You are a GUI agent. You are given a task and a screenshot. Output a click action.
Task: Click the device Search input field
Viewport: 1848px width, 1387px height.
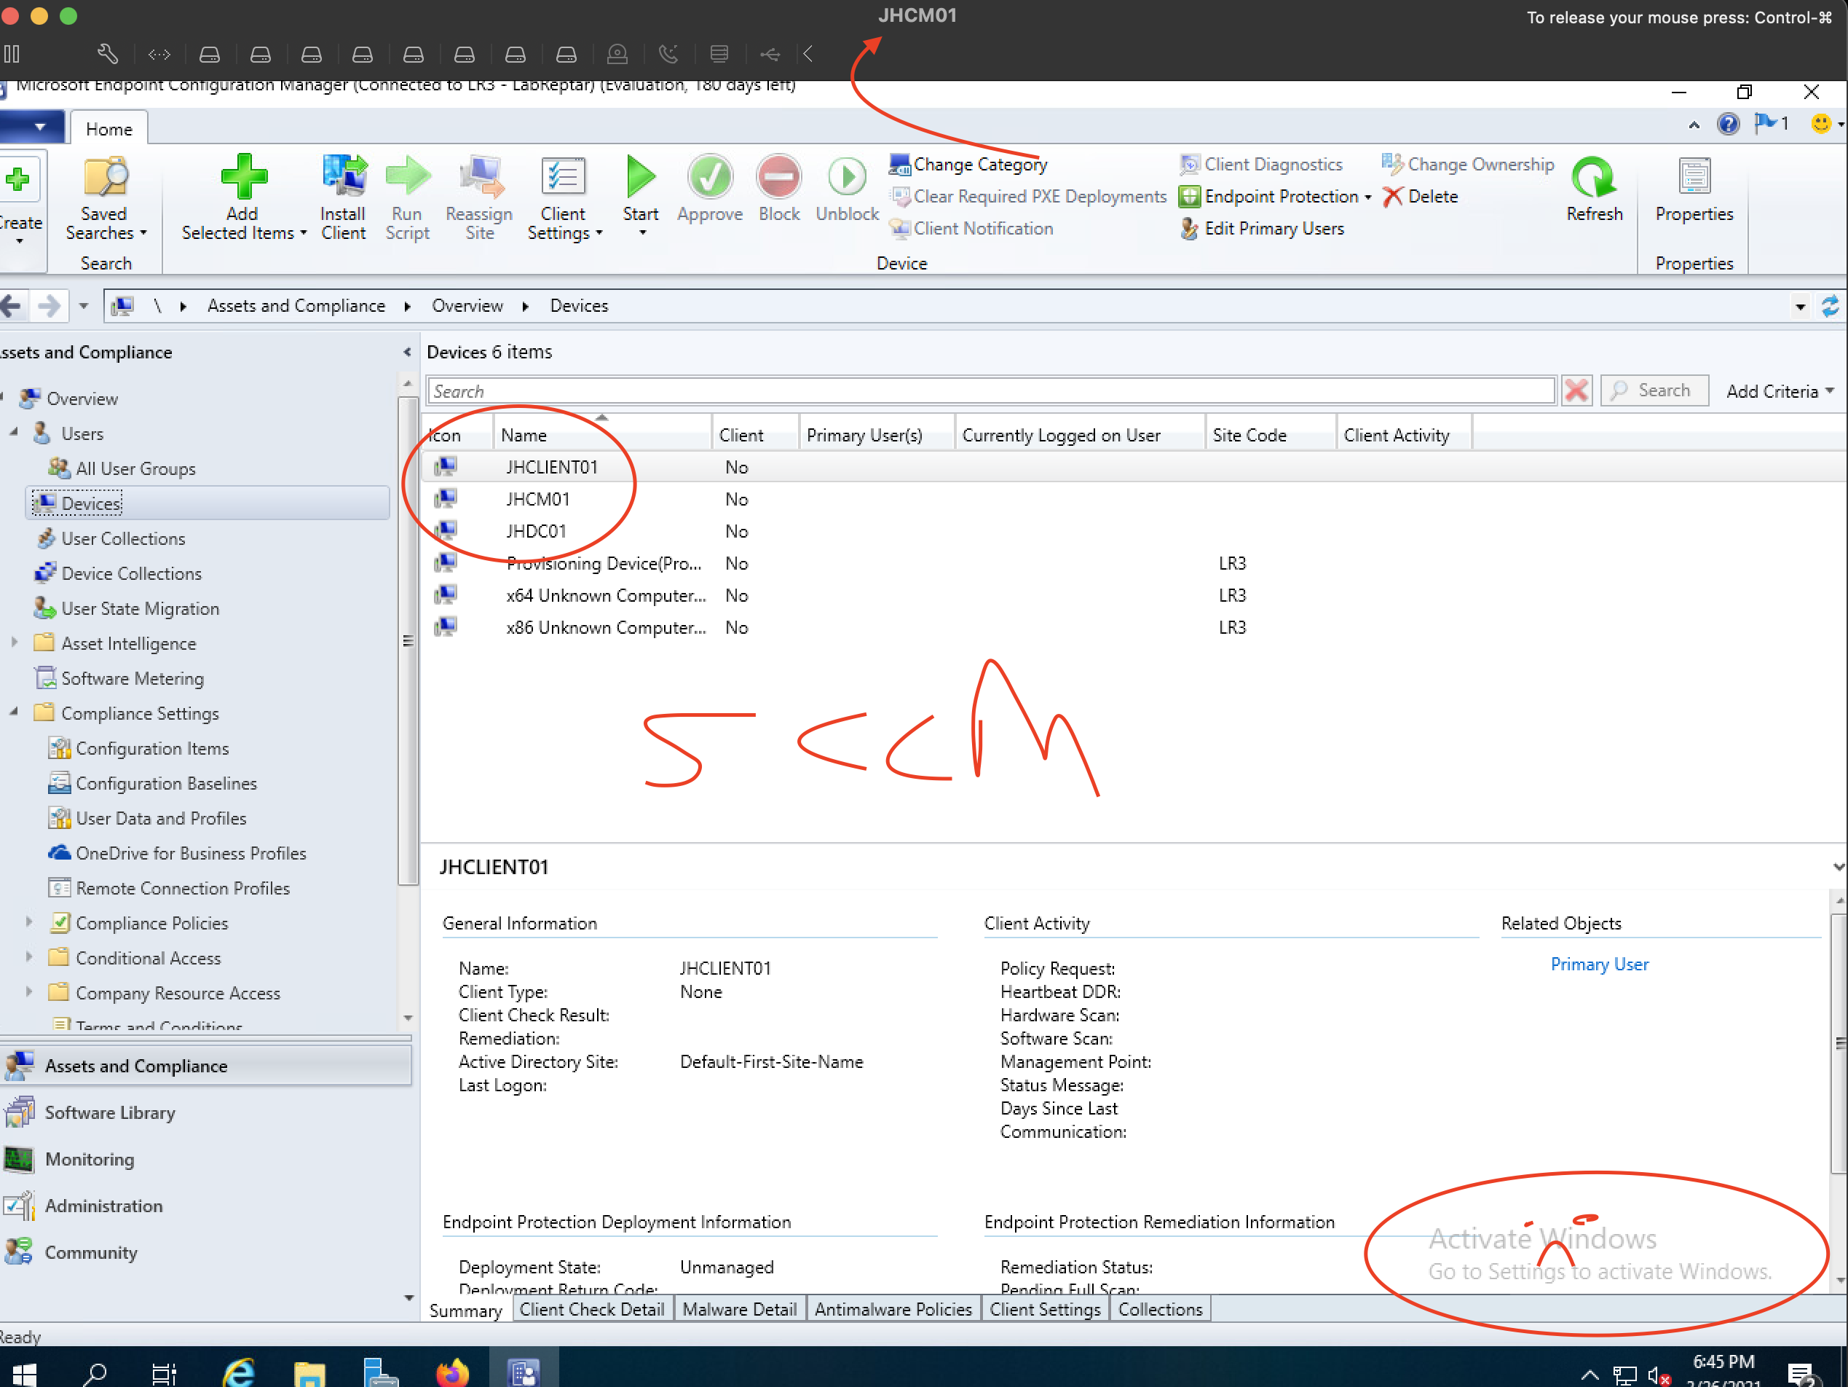click(x=991, y=390)
